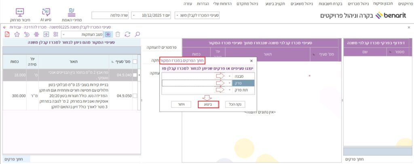Click the trash delete icon

pyautogui.click(x=118, y=34)
